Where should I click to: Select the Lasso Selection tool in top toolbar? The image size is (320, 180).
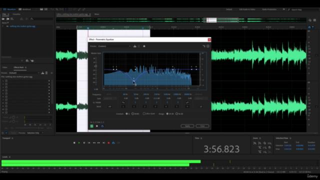pos(74,9)
